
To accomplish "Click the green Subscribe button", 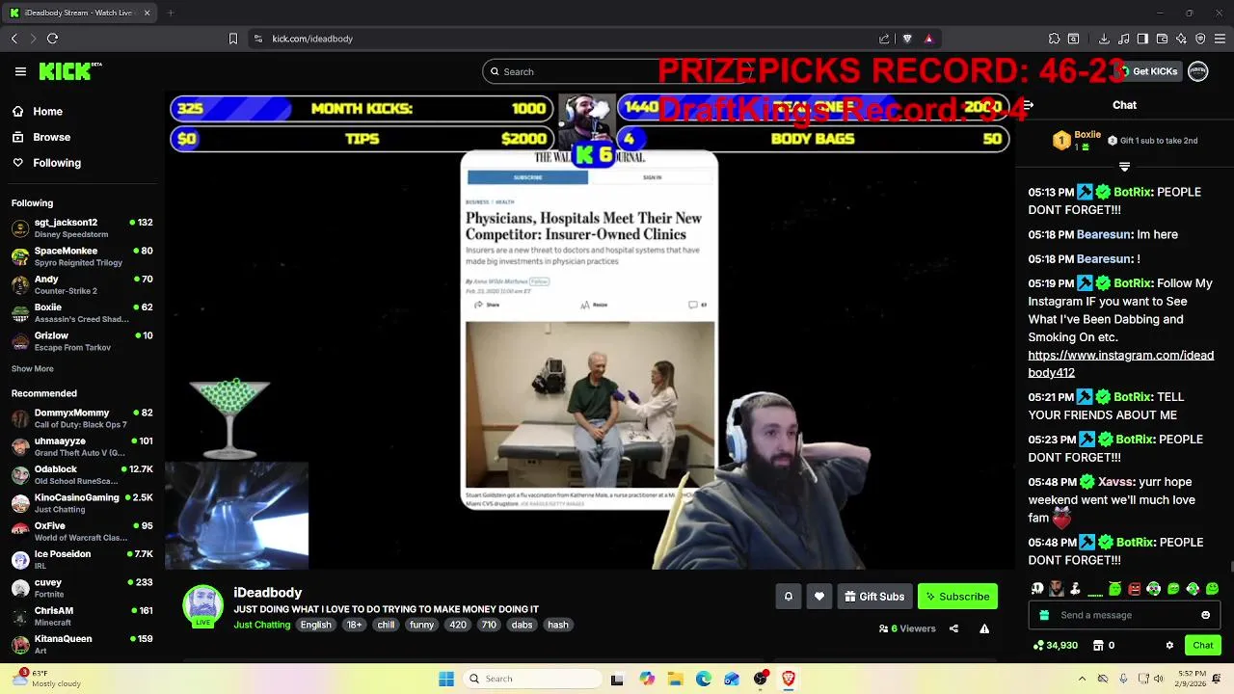I will click(x=957, y=597).
